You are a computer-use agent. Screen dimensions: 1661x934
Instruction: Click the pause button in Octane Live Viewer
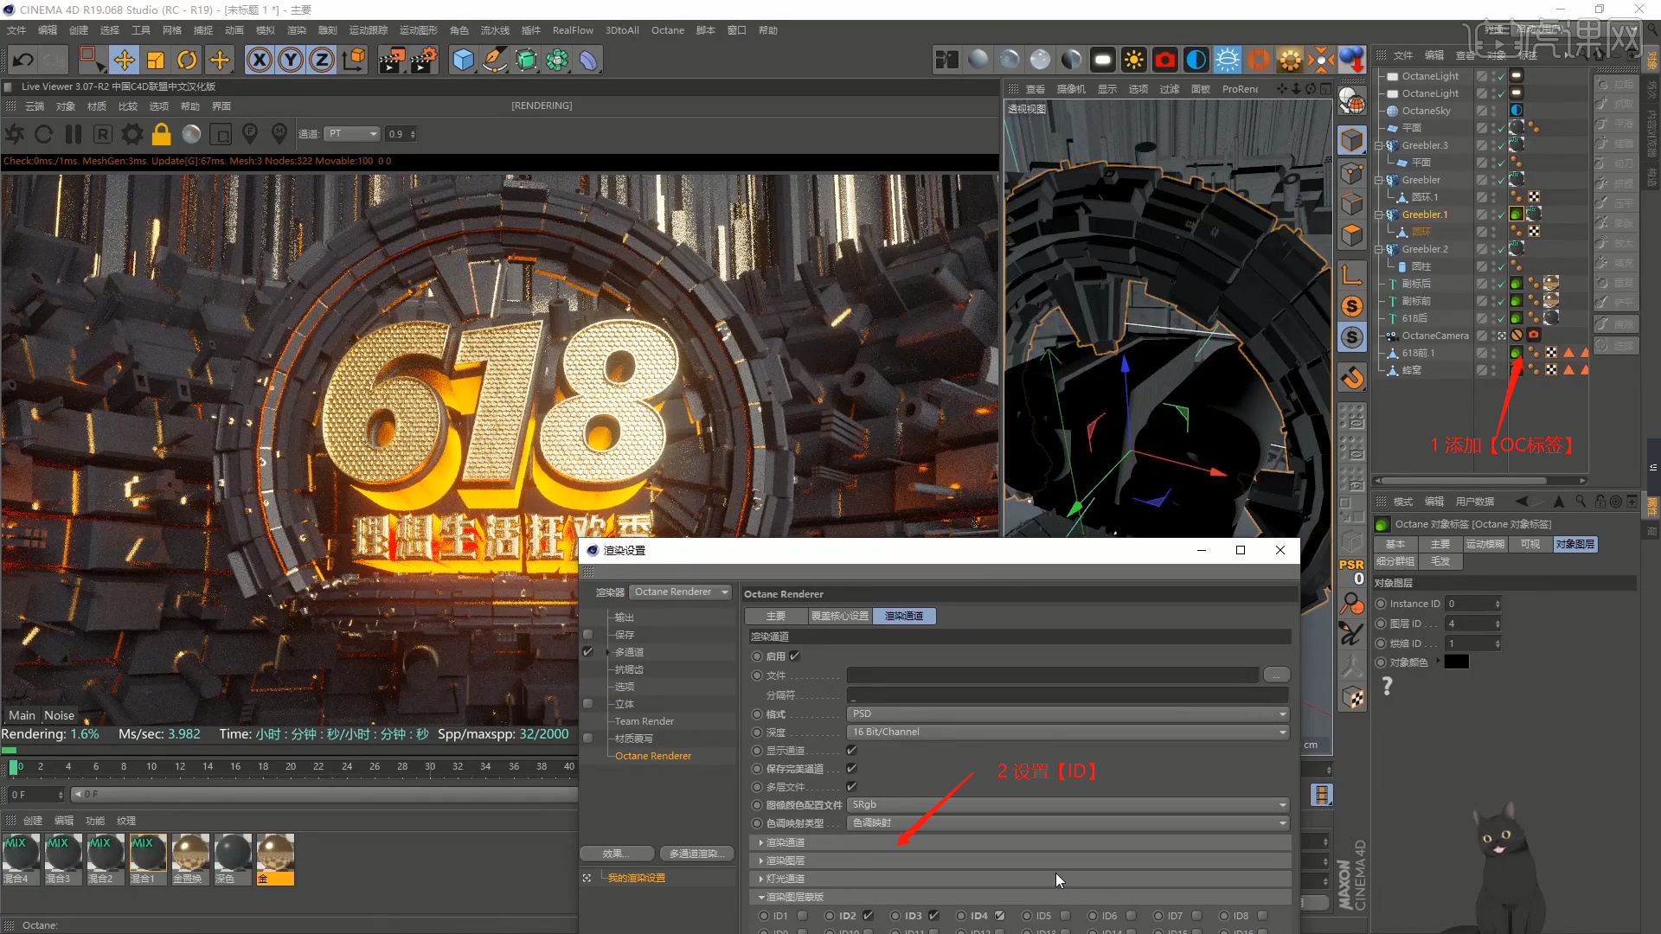tap(74, 134)
